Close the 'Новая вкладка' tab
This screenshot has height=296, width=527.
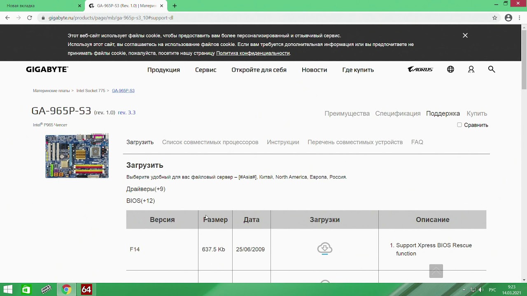79,6
